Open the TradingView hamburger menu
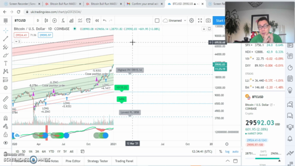The width and height of the screenshot is (295, 166). coord(6,21)
